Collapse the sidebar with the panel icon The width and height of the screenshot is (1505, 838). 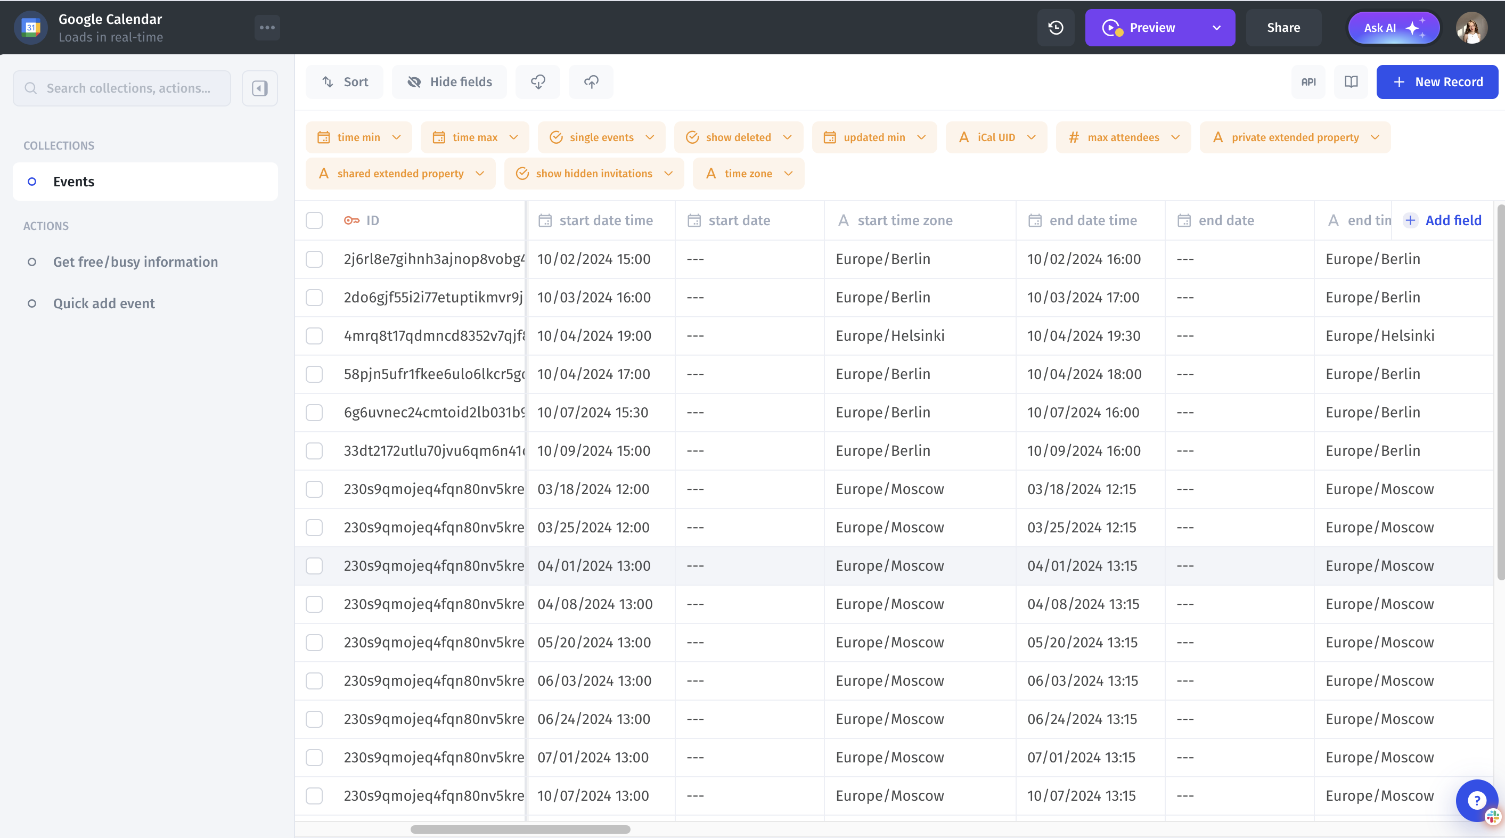click(259, 88)
